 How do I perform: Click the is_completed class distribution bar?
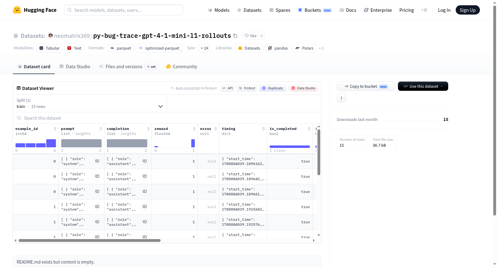pos(290,146)
